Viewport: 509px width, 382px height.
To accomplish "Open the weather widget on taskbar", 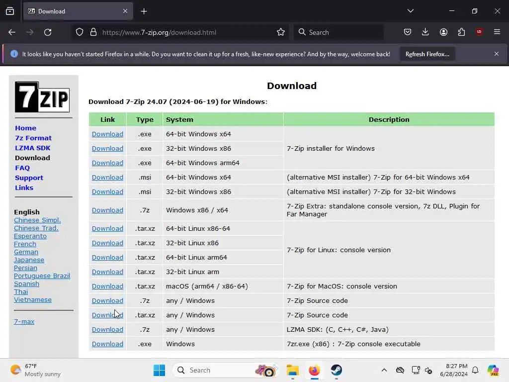I will (36, 370).
